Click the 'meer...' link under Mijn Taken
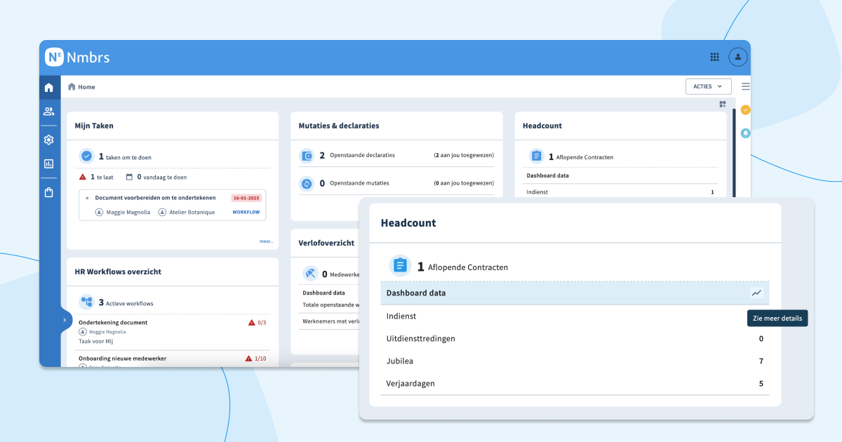Screen dimensions: 842x442 tap(267, 241)
